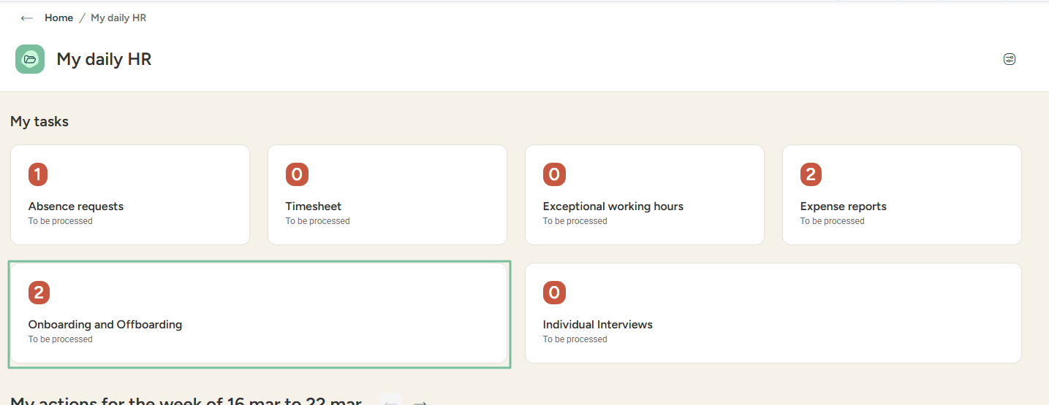Click the back arrow beside Home breadcrumb
This screenshot has height=405, width=1049.
coord(27,18)
